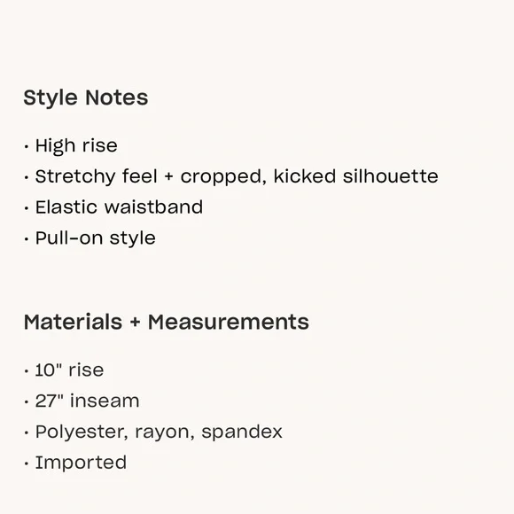Select the High rise bullet text
This screenshot has height=514, width=514.
coord(76,145)
